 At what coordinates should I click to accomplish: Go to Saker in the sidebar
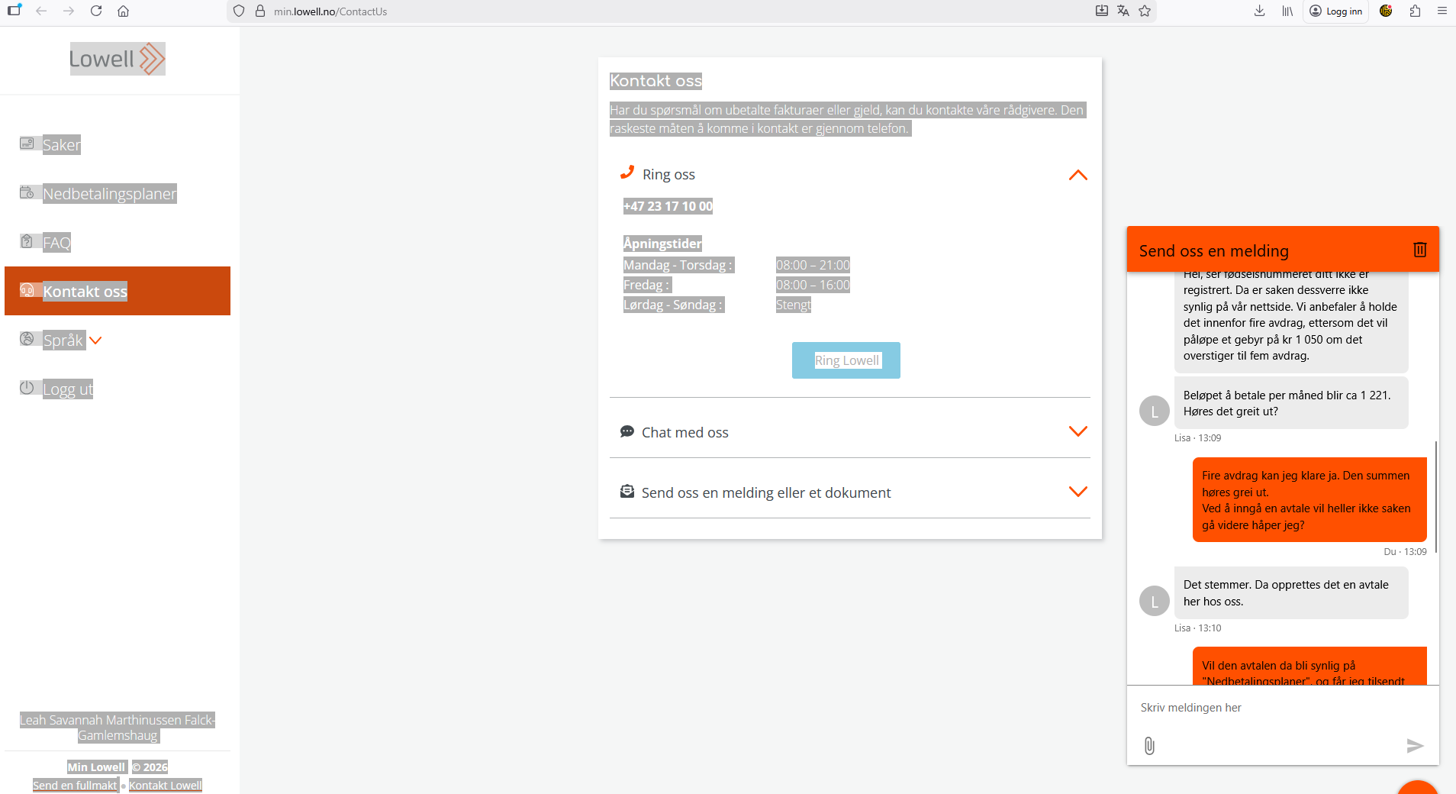tap(61, 145)
